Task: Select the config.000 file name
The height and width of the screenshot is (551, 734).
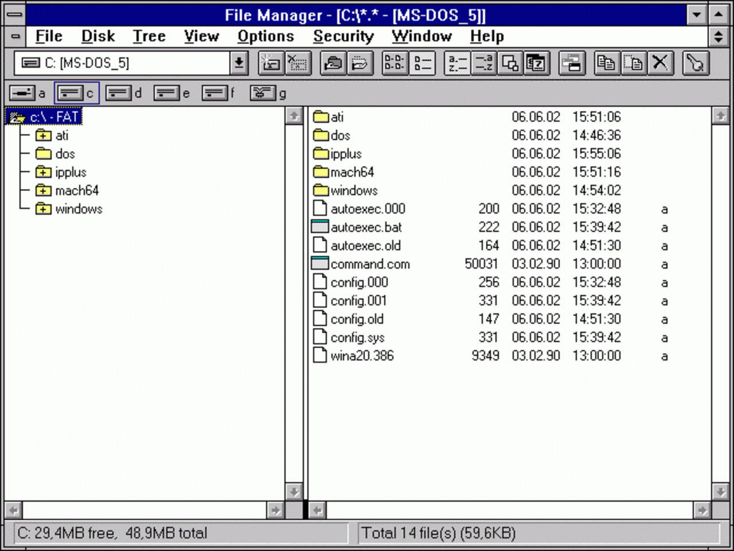Action: coord(359,282)
